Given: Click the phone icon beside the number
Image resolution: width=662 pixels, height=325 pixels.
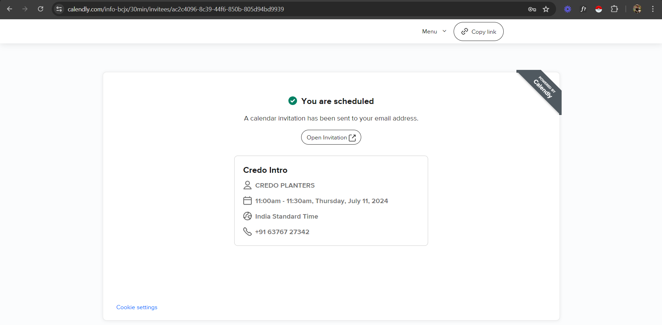Looking at the screenshot, I should [x=247, y=231].
